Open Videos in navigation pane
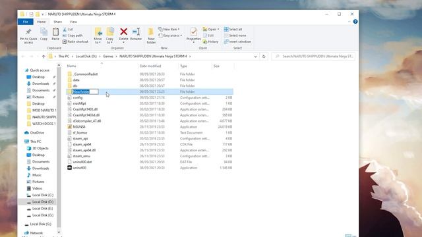422x237 pixels. point(37,189)
